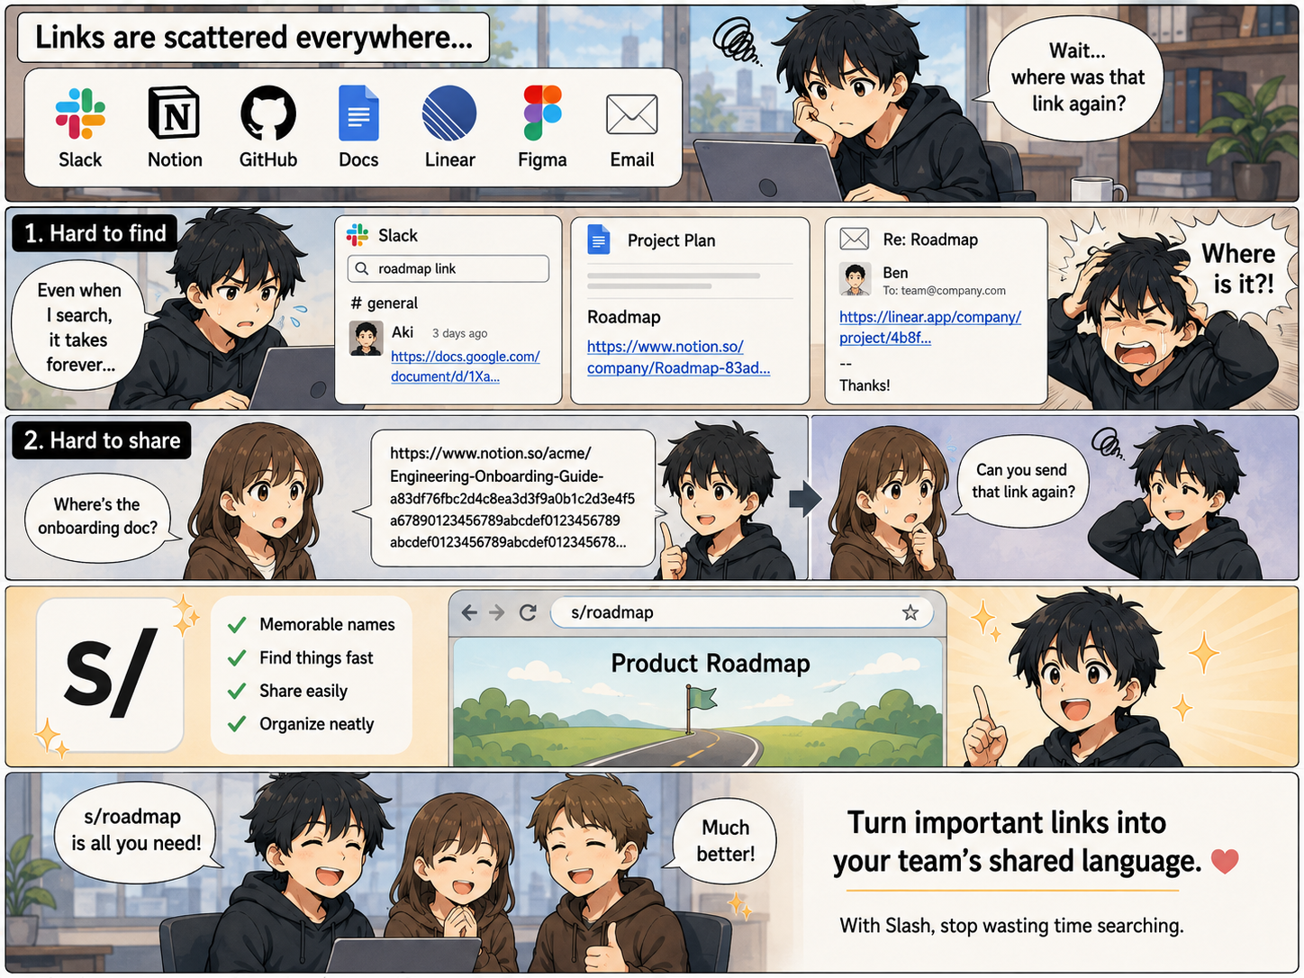Viewport: 1304px width, 978px height.
Task: Click the large S/ logo tile
Action: point(110,675)
